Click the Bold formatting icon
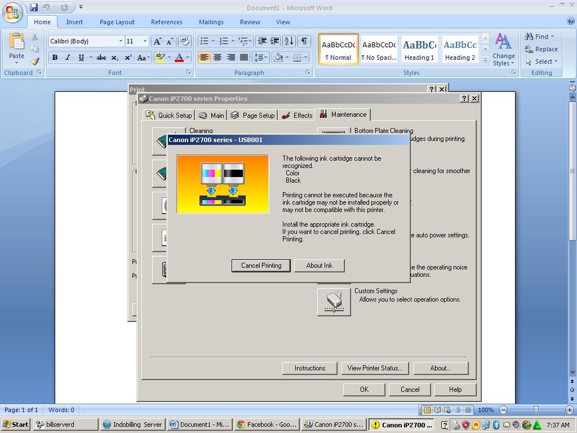Viewport: 577px width, 433px height. tap(55, 58)
